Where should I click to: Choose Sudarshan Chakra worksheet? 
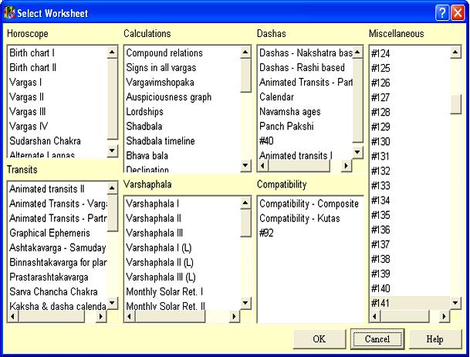click(45, 141)
